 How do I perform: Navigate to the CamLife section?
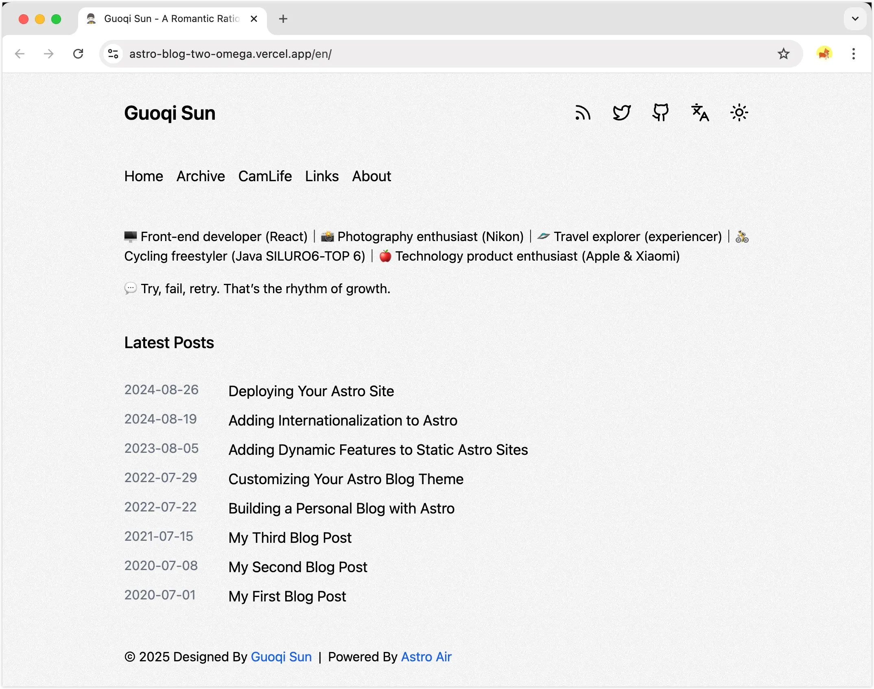click(264, 176)
